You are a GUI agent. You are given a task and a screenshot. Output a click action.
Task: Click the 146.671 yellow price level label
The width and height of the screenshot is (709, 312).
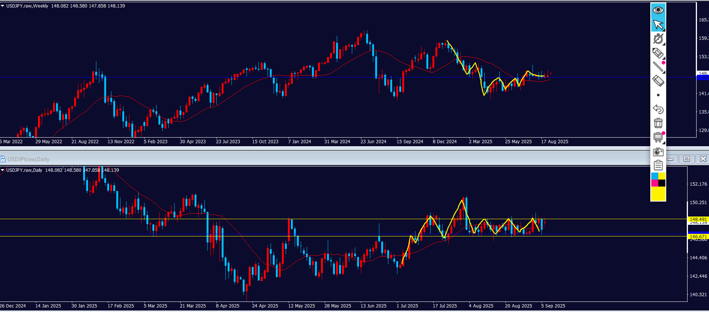(698, 236)
